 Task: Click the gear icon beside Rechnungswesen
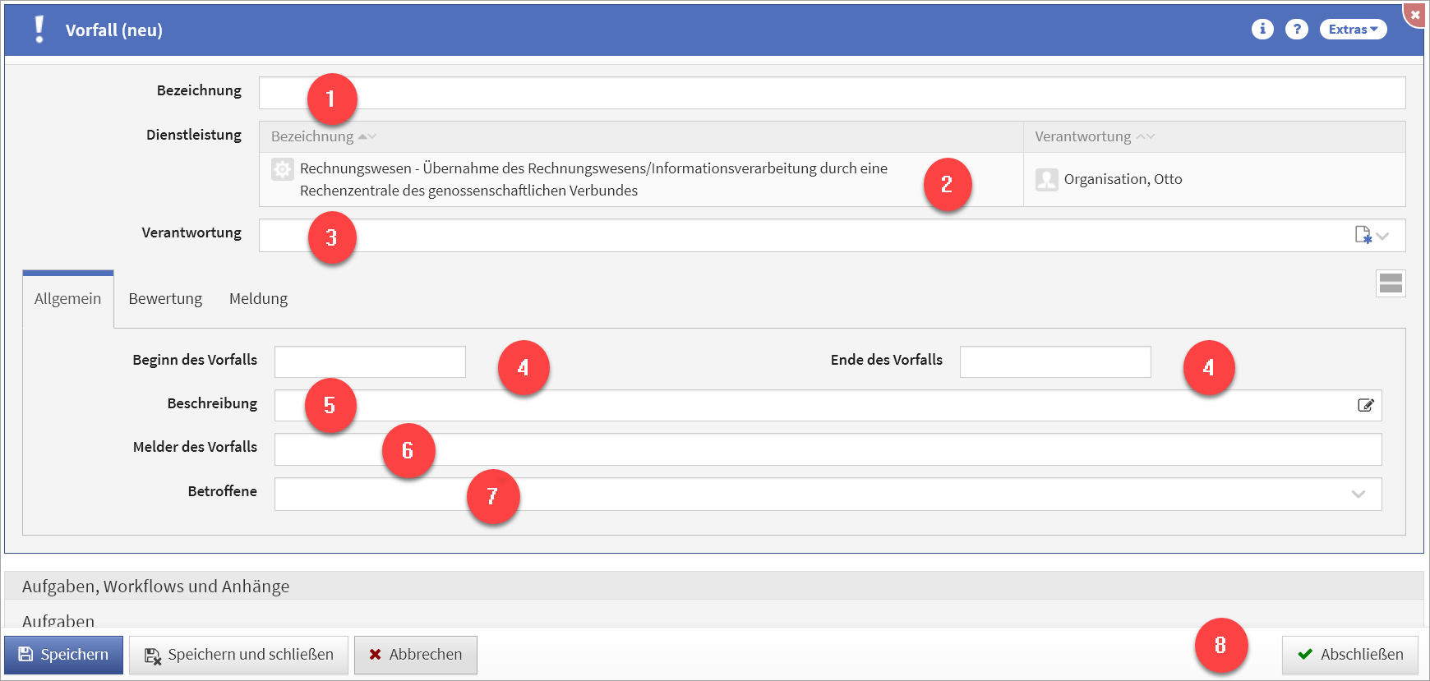(282, 169)
